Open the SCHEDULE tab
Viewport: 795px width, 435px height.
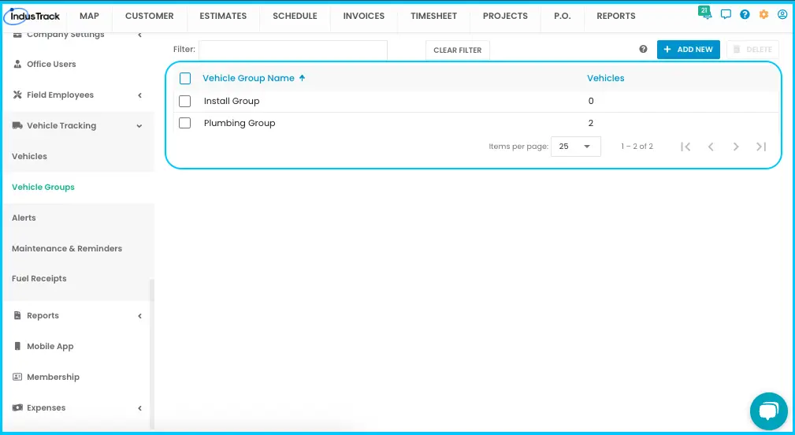[x=295, y=16]
